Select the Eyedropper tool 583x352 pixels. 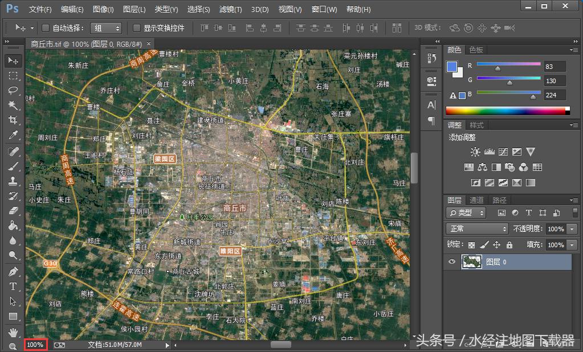(13, 135)
